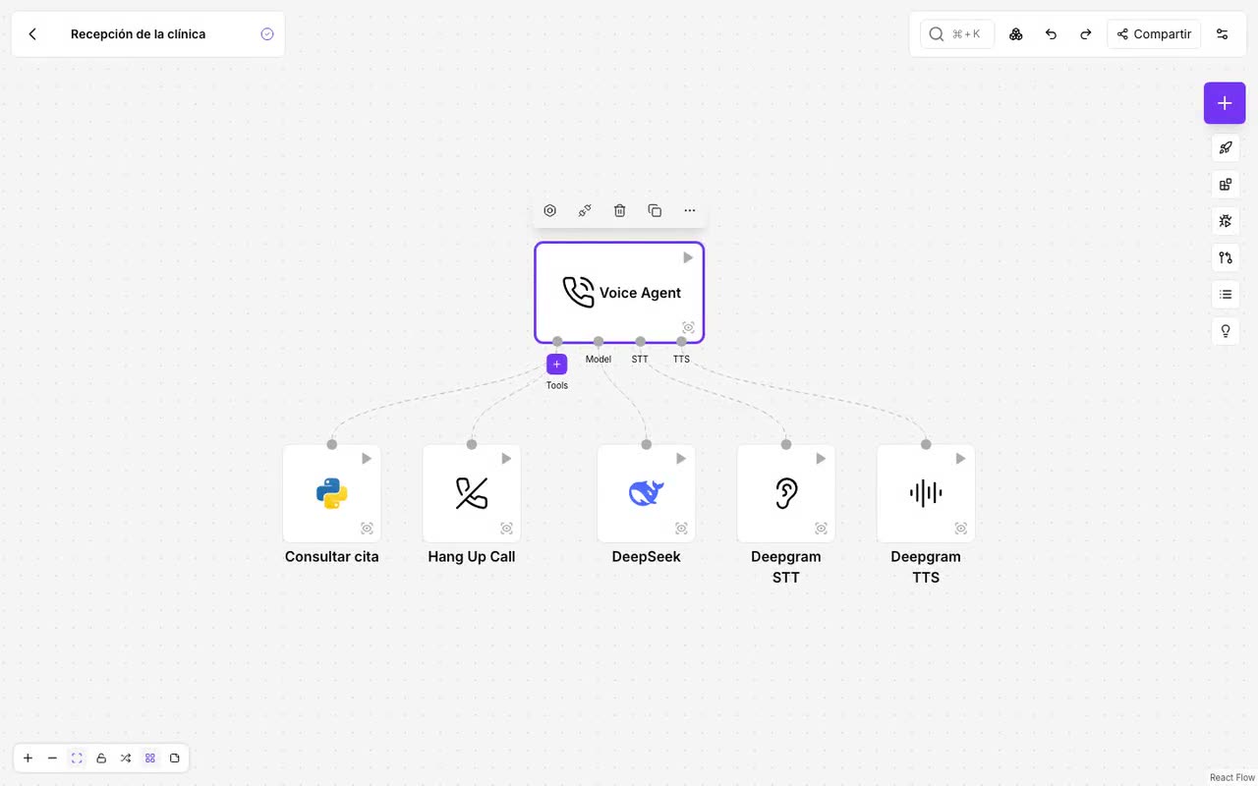Open the node more options ellipsis

pos(690,210)
